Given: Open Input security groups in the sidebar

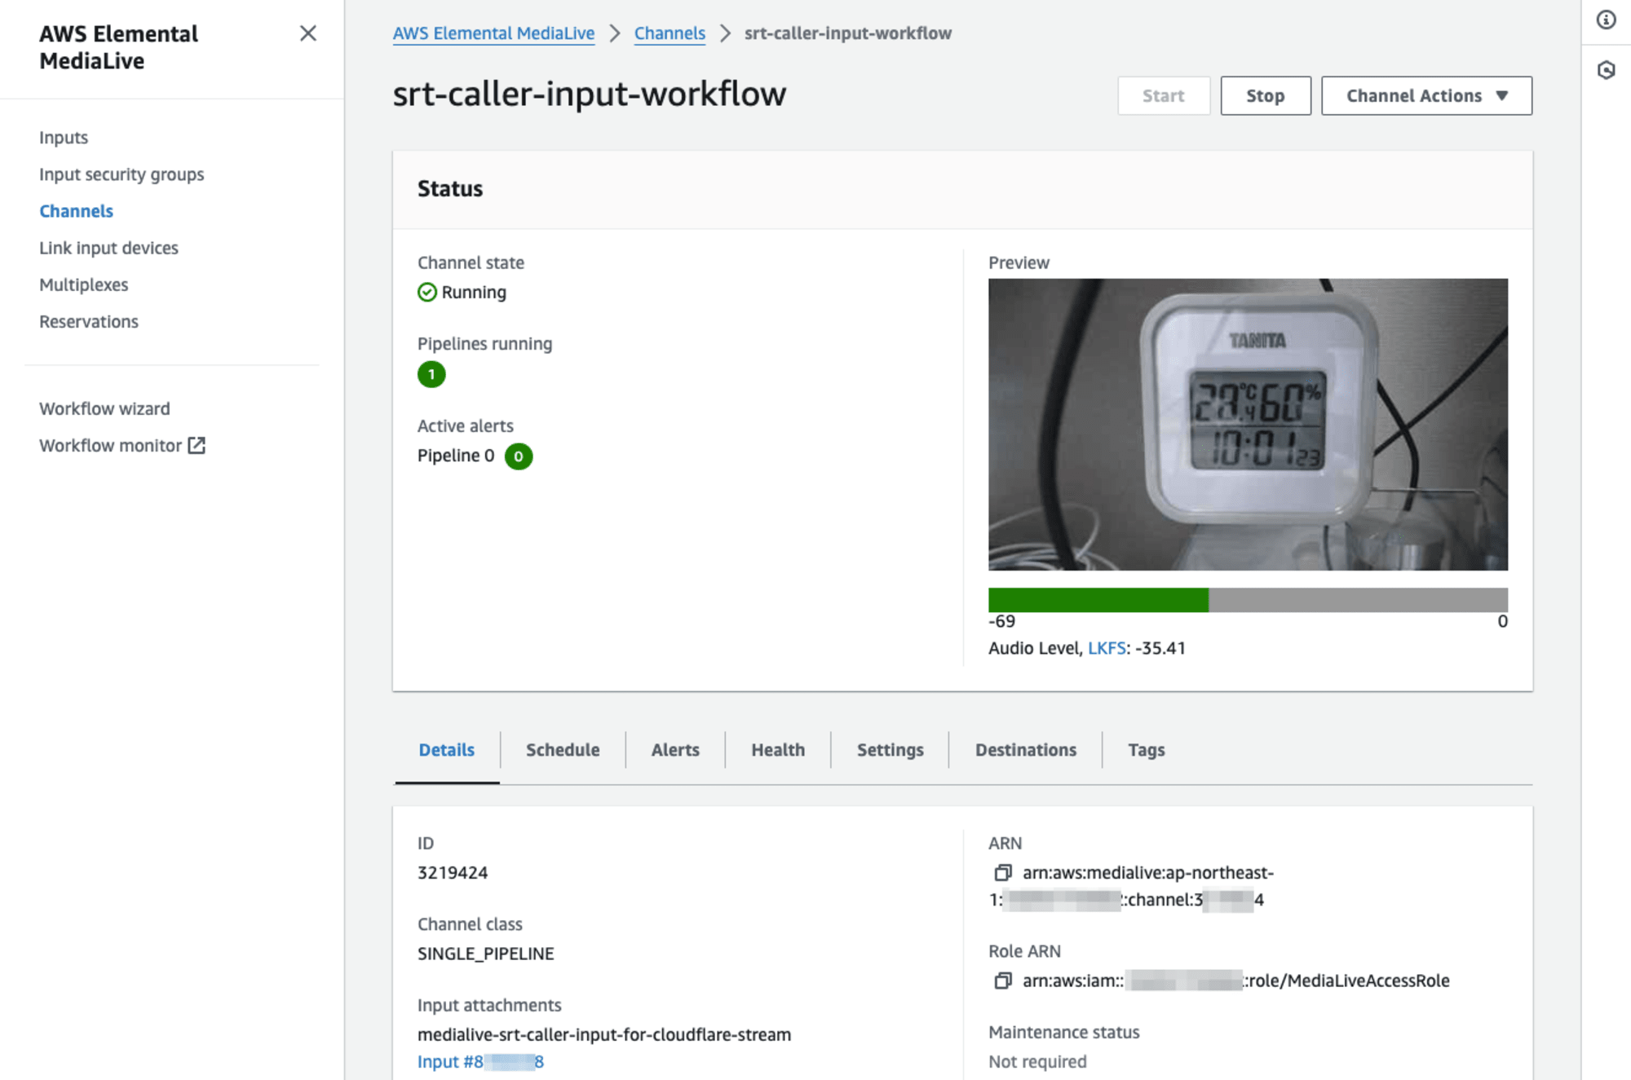Looking at the screenshot, I should [x=122, y=174].
